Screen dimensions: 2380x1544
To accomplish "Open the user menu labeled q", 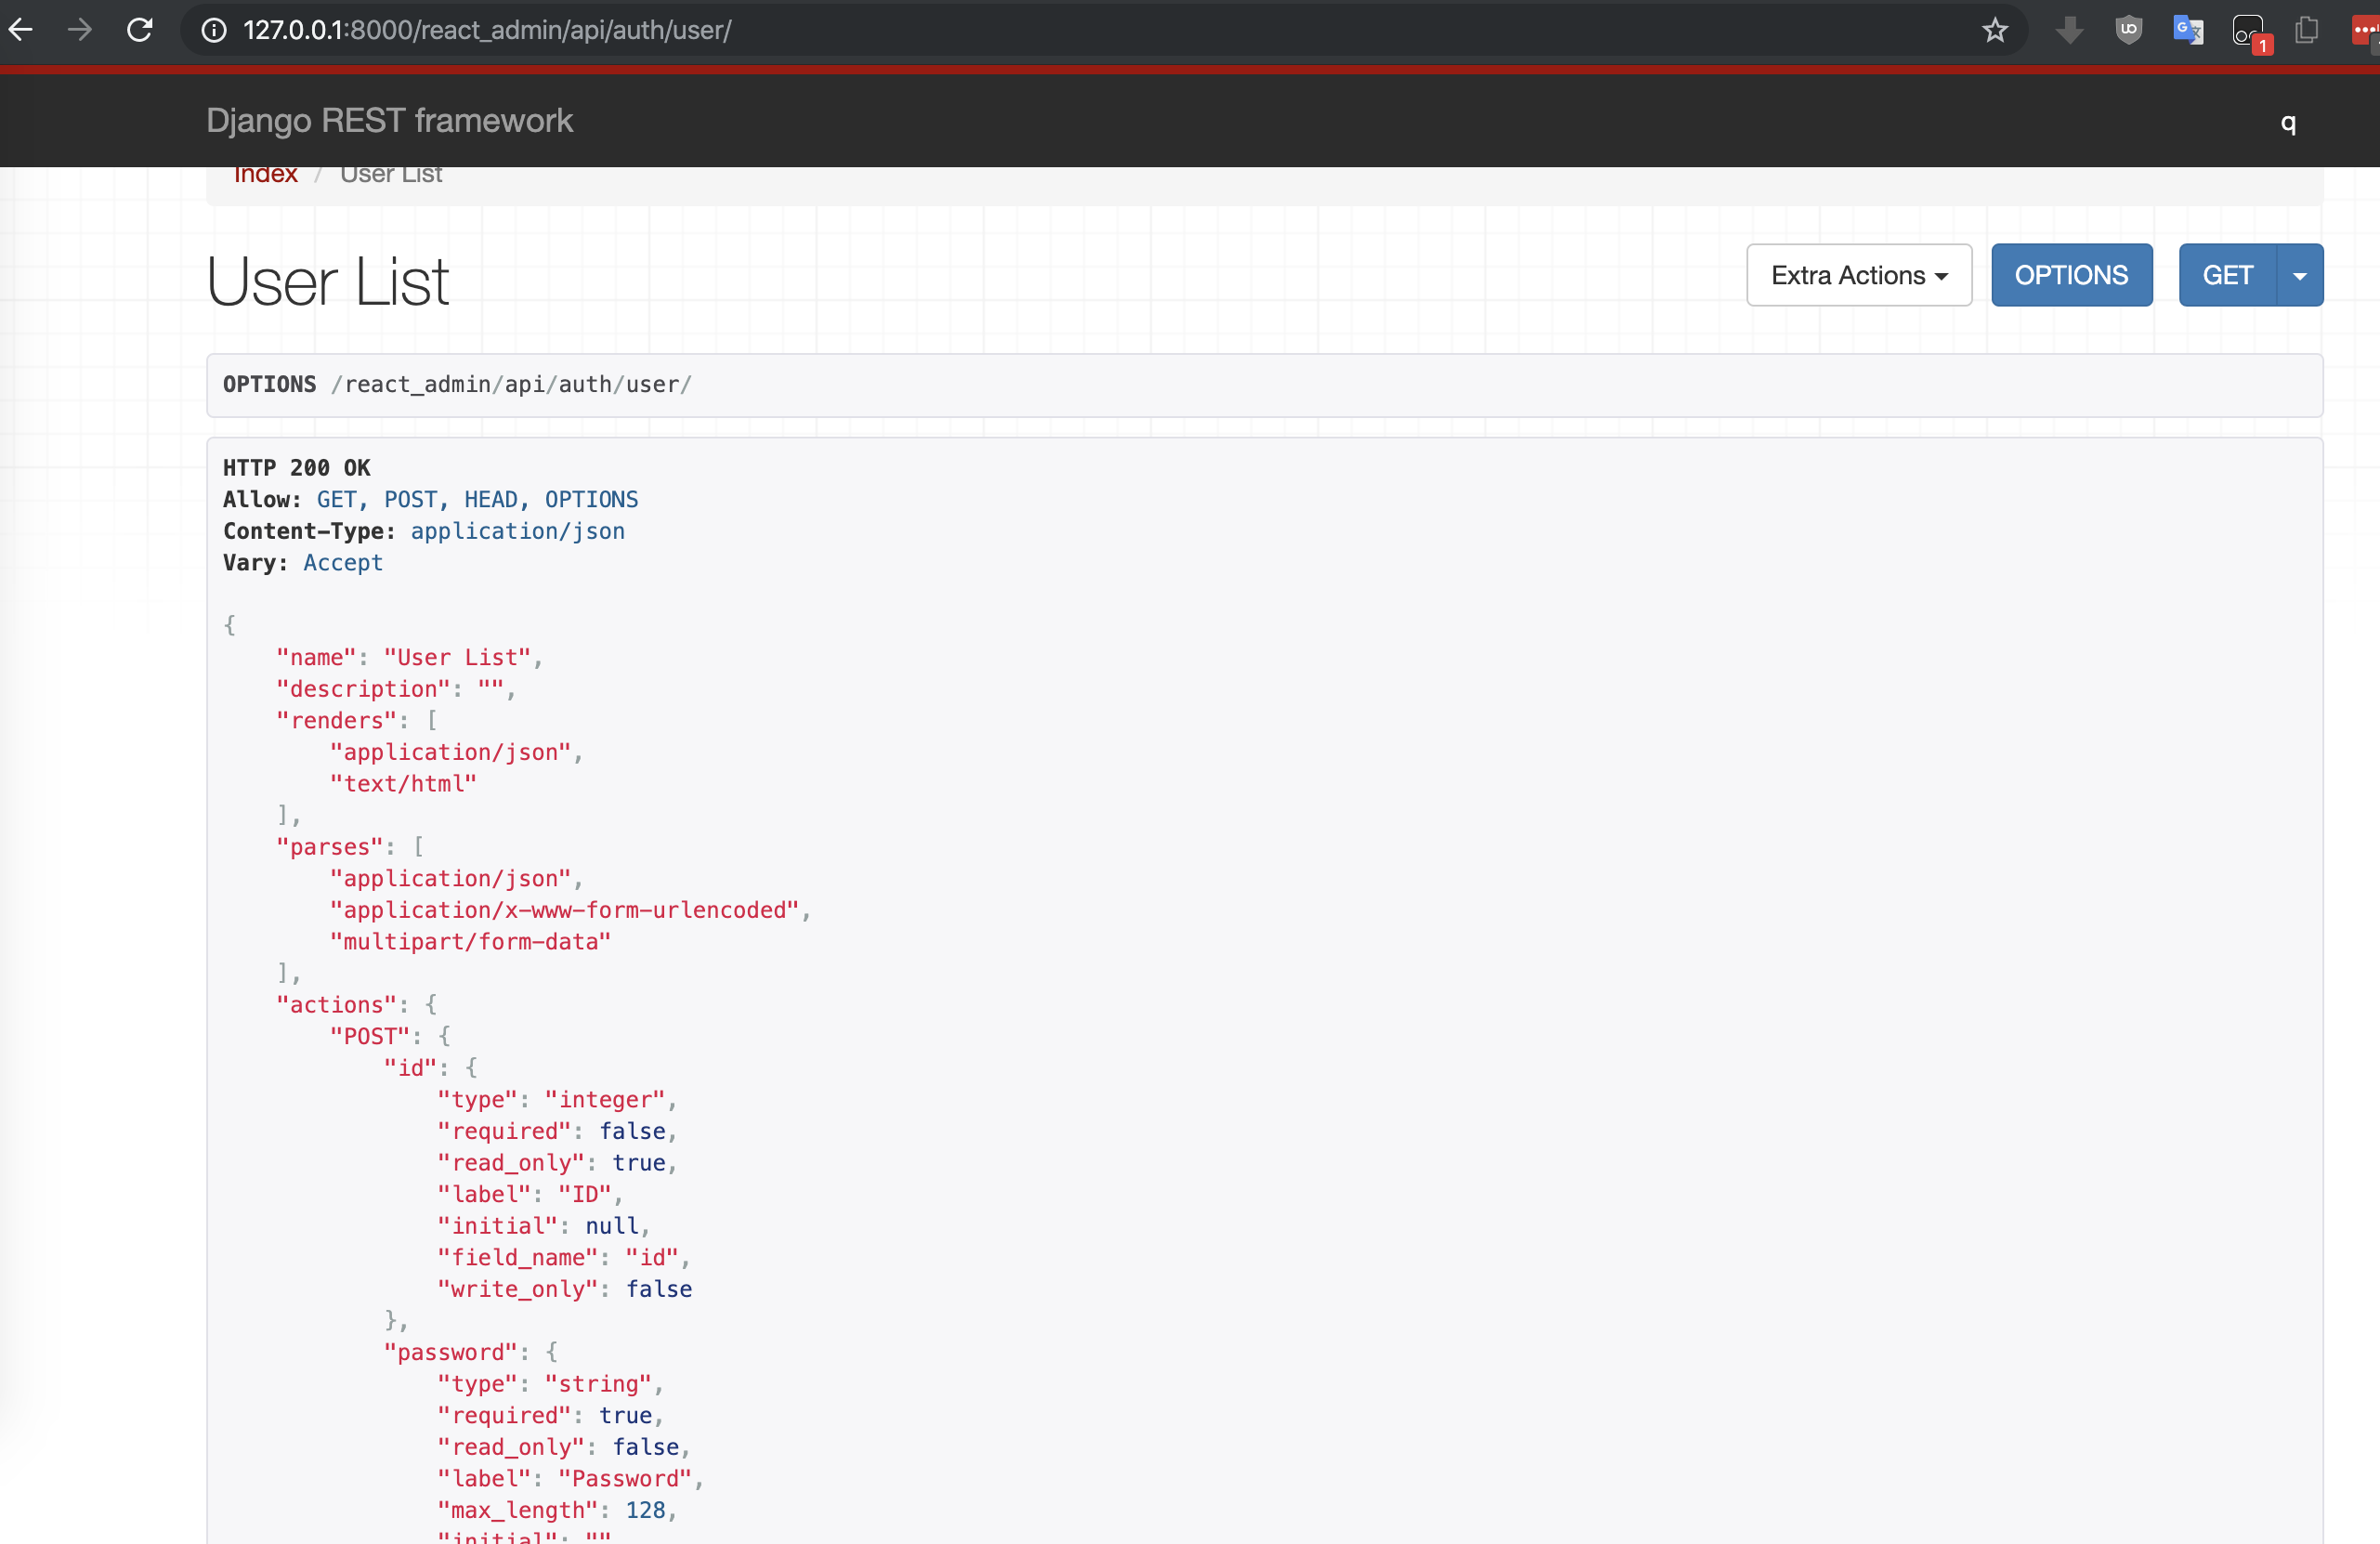I will pyautogui.click(x=2287, y=122).
